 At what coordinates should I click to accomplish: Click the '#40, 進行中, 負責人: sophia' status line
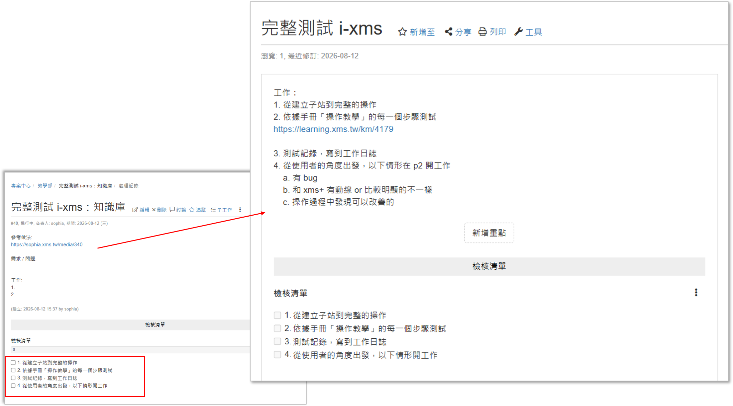pos(59,223)
